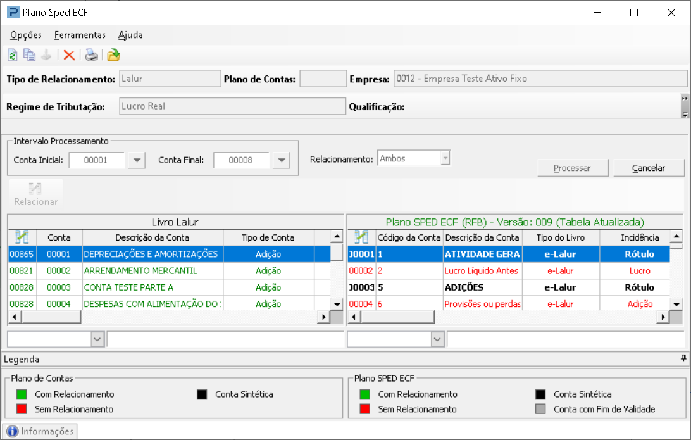The height and width of the screenshot is (440, 691).
Task: Click the pin icon on the Legenda panel
Action: (683, 358)
